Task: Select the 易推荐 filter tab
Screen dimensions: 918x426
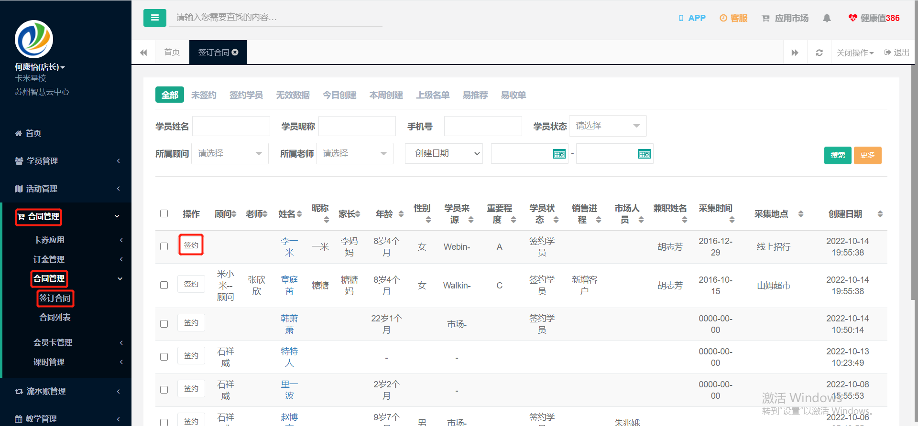Action: click(475, 95)
